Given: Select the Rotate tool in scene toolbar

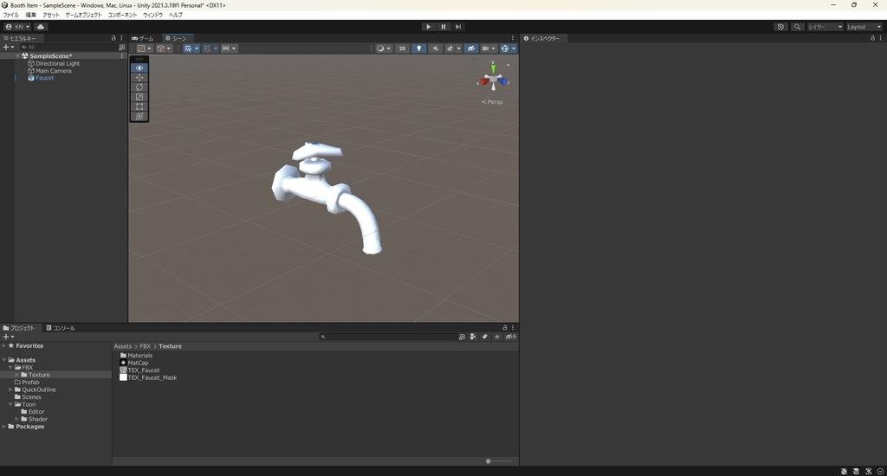Looking at the screenshot, I should 139,87.
